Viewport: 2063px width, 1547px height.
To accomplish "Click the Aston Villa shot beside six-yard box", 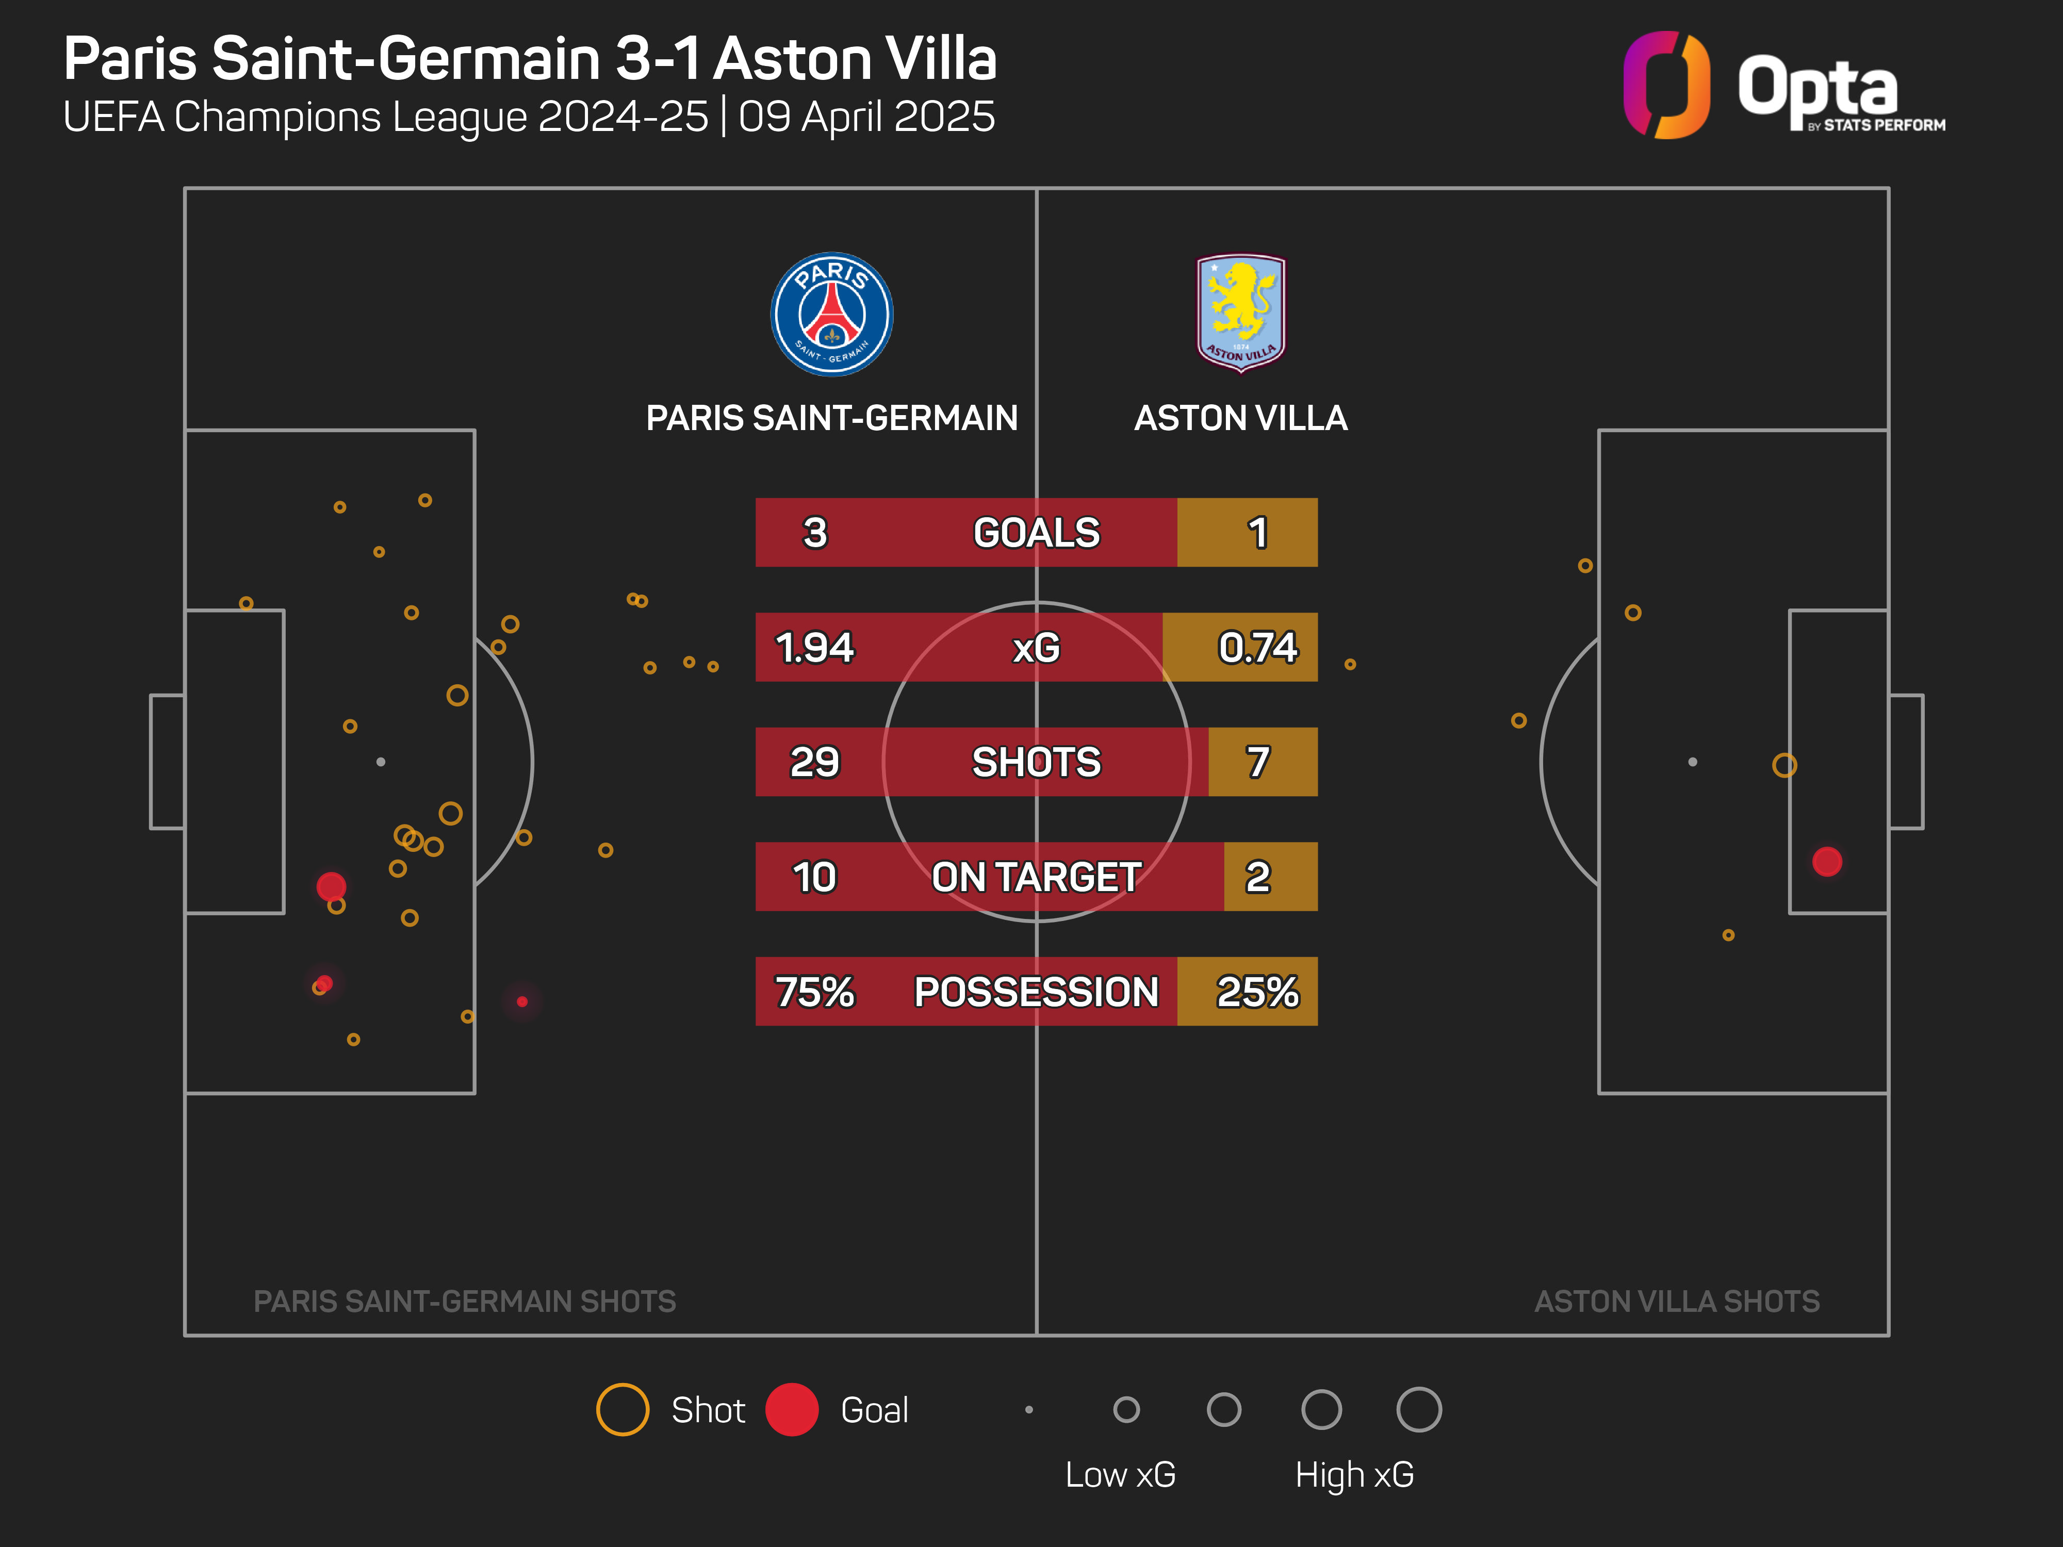I will coord(1784,766).
